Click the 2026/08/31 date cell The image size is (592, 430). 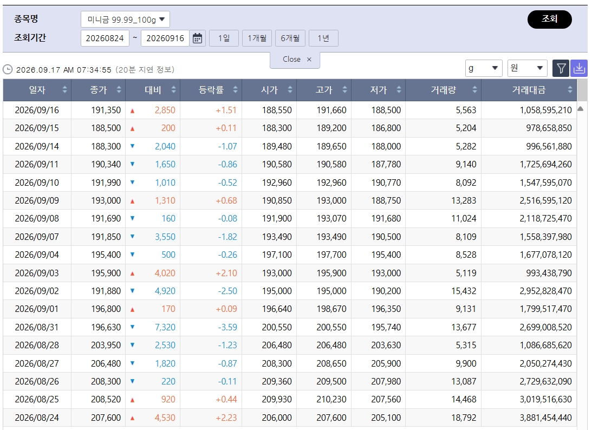point(37,327)
